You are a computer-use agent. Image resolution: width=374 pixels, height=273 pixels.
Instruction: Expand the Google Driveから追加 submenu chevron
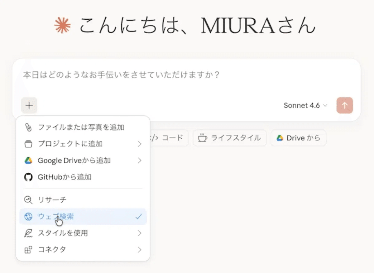click(139, 160)
